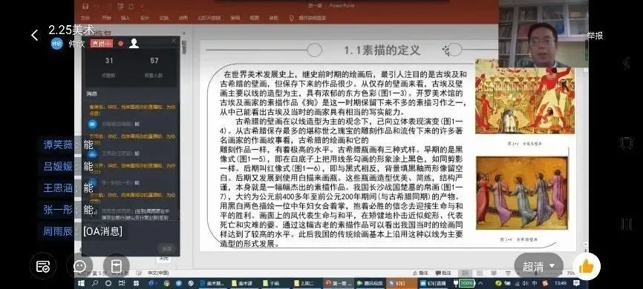Open the chat bubble comment icon
The width and height of the screenshot is (643, 289).
[x=79, y=267]
